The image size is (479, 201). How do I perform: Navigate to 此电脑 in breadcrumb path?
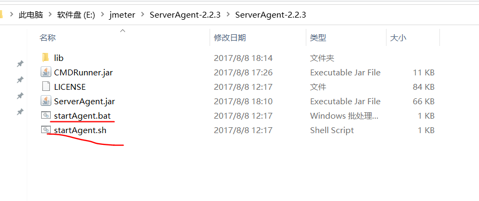[30, 14]
